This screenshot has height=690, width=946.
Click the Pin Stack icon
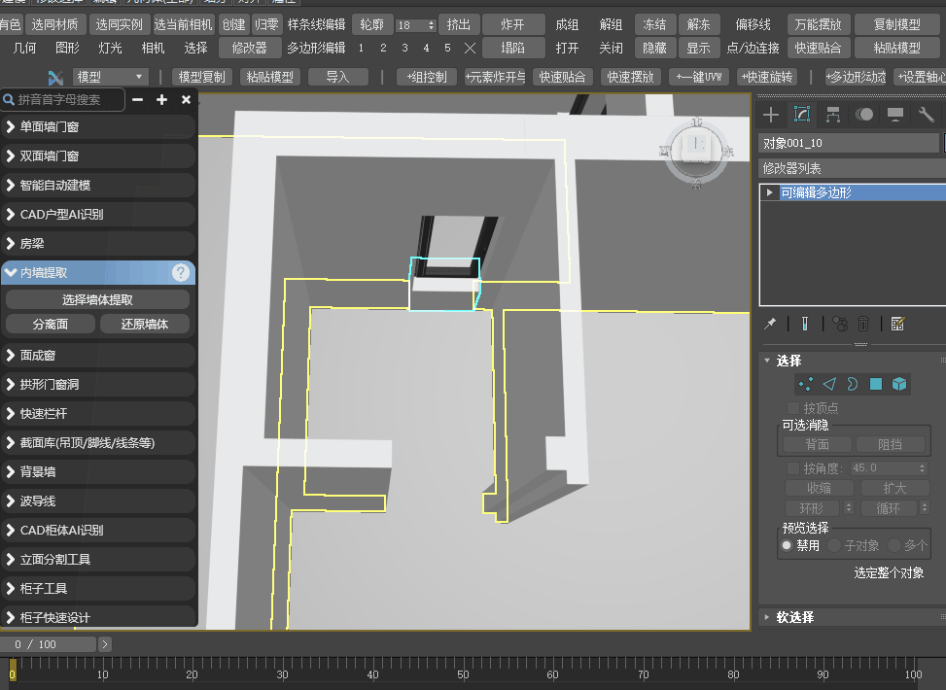770,324
